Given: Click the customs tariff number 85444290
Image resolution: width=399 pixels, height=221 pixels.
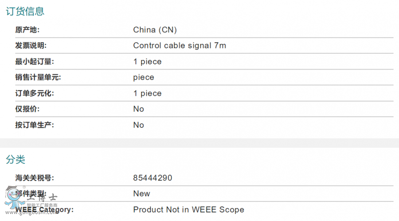Looking at the screenshot, I should [x=153, y=178].
